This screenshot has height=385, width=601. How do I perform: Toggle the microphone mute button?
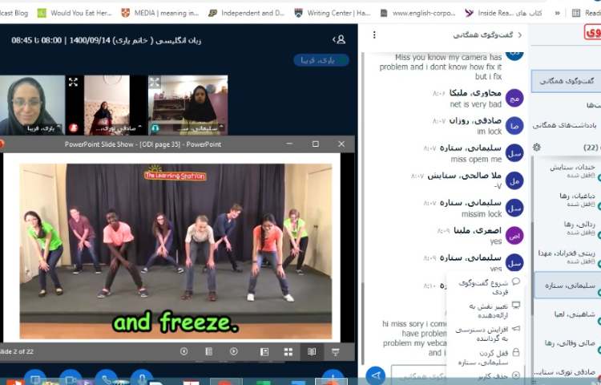(141, 377)
